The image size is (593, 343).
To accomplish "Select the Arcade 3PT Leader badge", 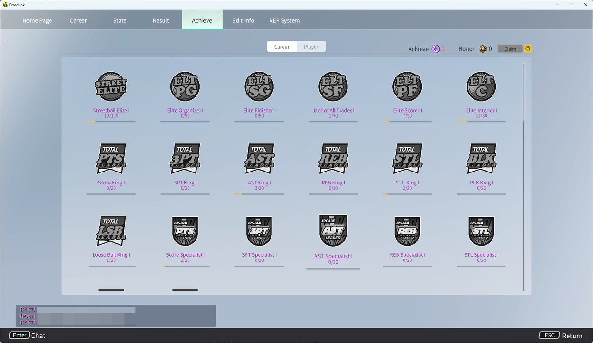I will pos(259,231).
